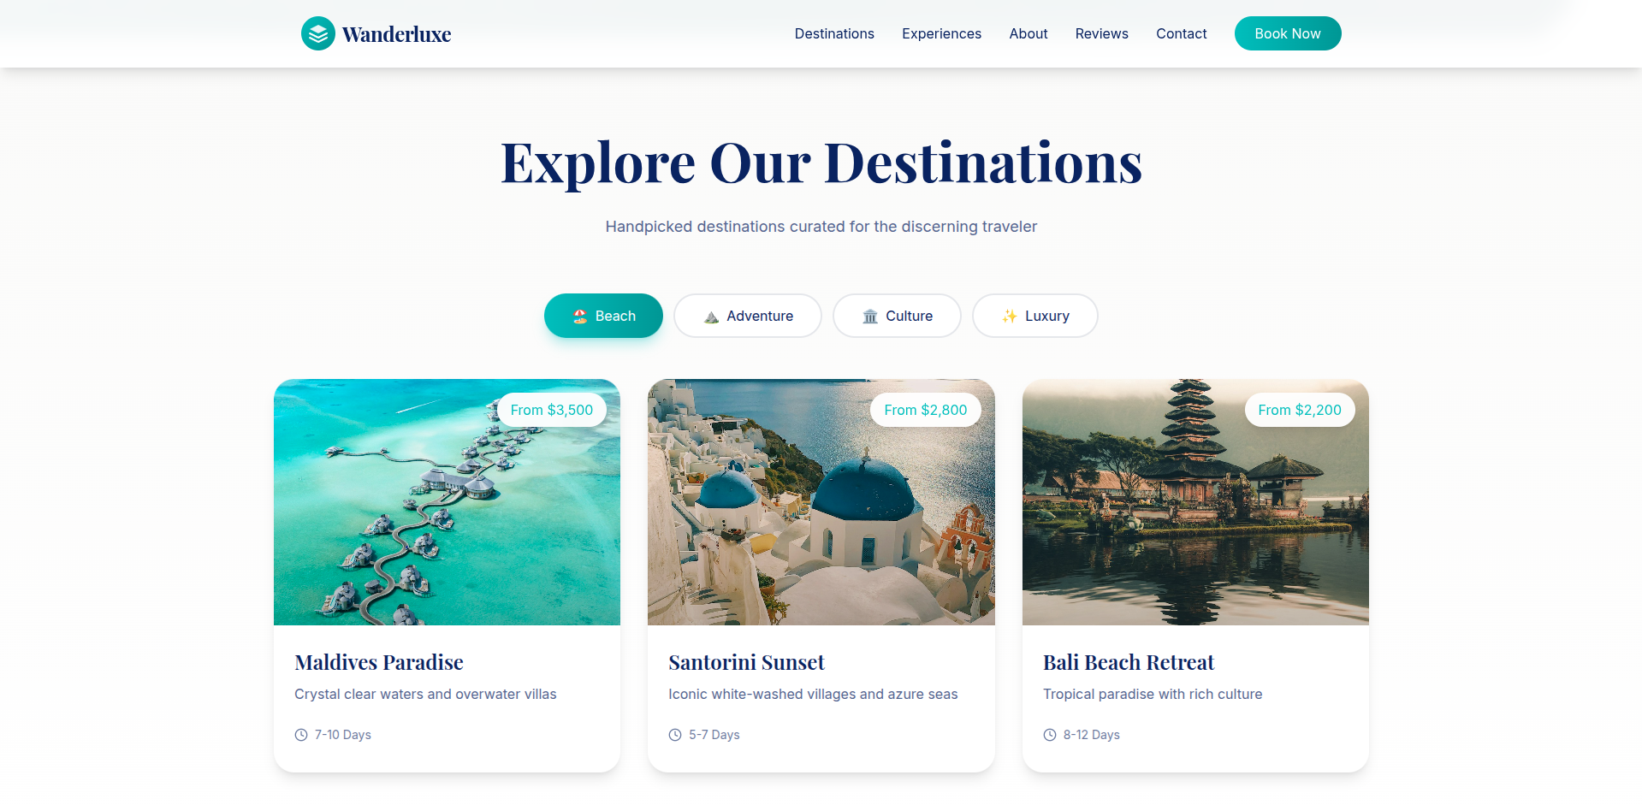1642x805 pixels.
Task: Click clock icon beside 5-7 Days
Action: tap(675, 735)
